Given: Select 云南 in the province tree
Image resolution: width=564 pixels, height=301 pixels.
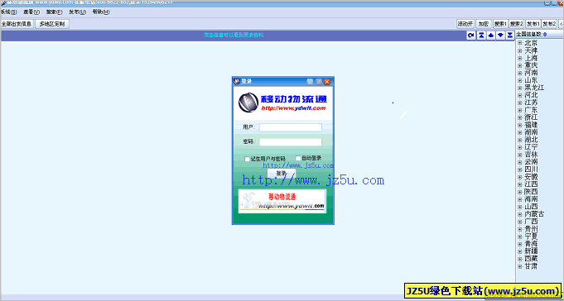Looking at the screenshot, I should tap(531, 162).
